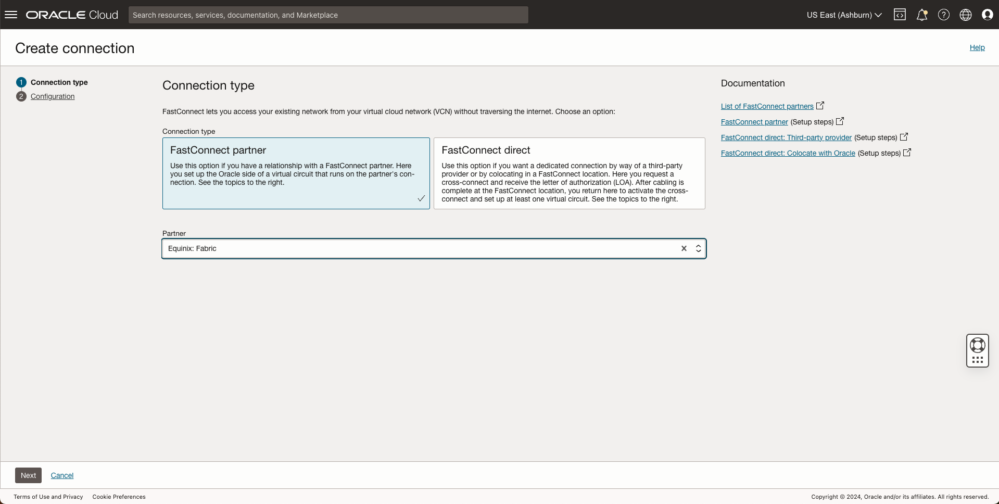
Task: Click the Oracle Cloud logo
Action: 72,15
